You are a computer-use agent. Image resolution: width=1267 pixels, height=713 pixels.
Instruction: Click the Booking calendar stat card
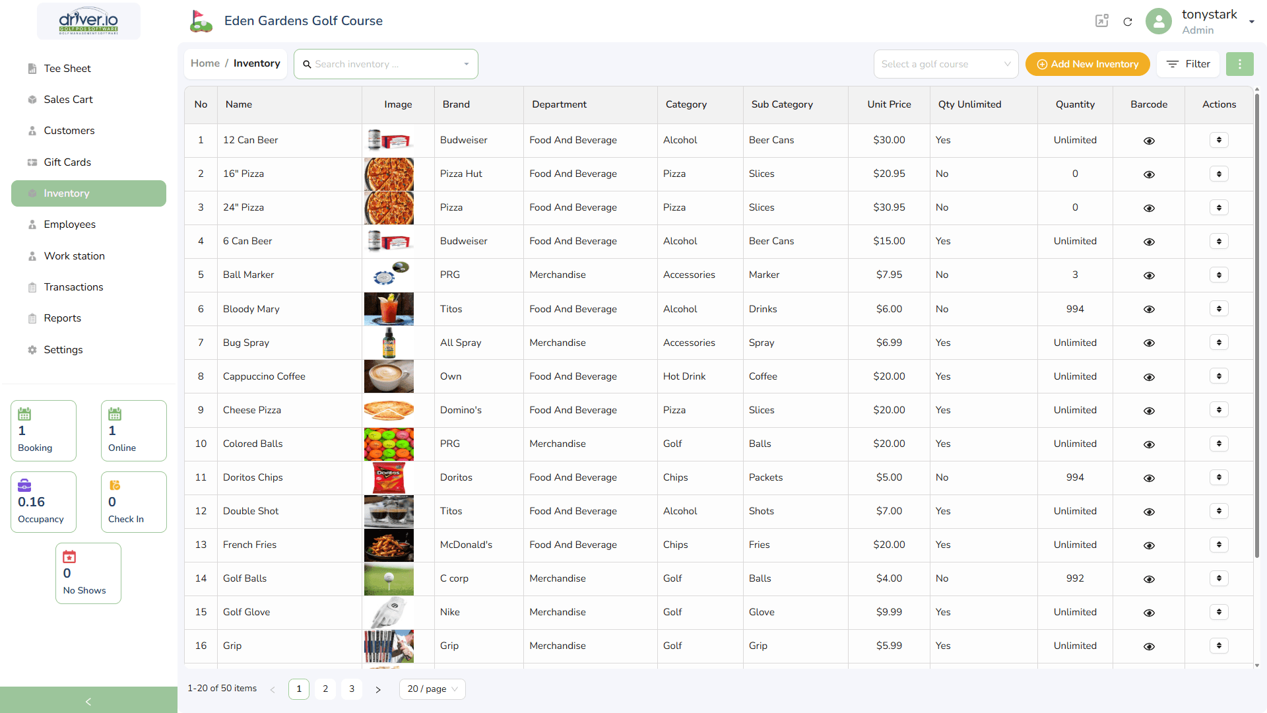[x=44, y=430]
